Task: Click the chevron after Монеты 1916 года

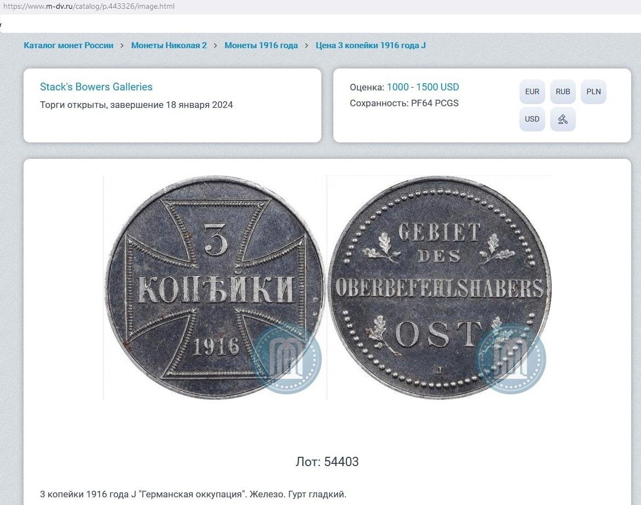Action: (x=307, y=45)
